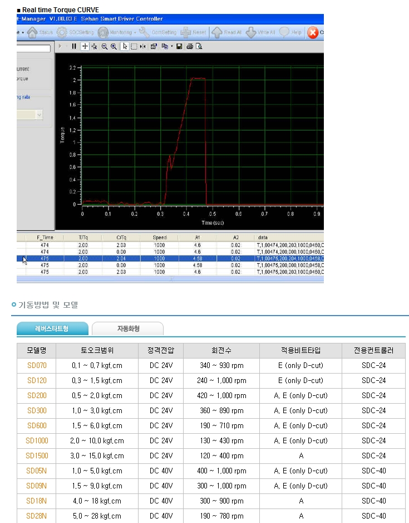This screenshot has height=523, width=409.
Task: Select the 레버스타트형 tab
Action: (x=52, y=329)
